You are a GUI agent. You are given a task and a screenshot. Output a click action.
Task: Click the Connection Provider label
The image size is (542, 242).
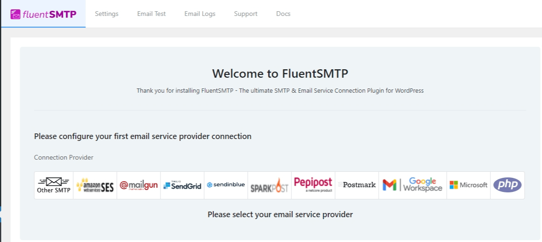[x=64, y=157]
